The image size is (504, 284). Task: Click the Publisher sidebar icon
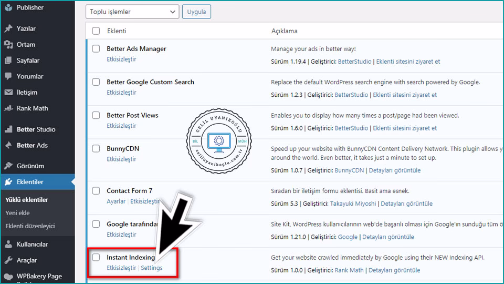coord(9,7)
